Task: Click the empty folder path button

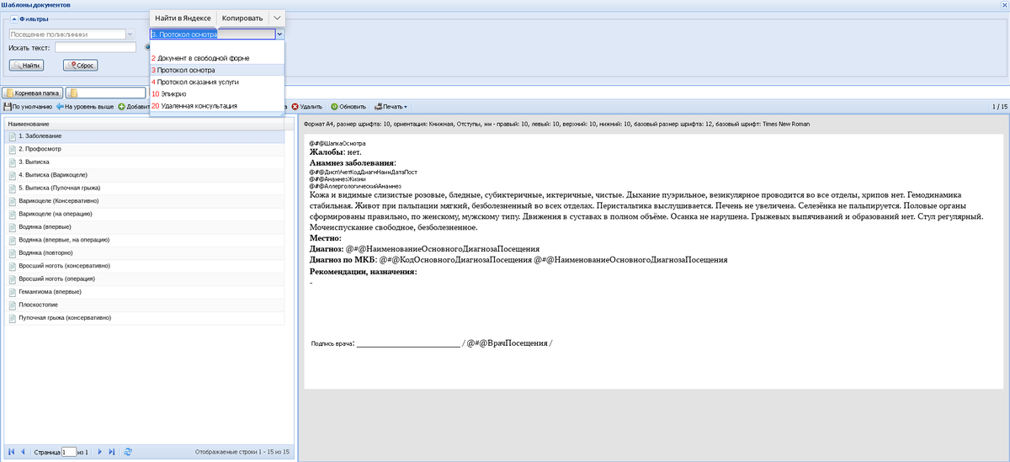Action: (x=107, y=93)
